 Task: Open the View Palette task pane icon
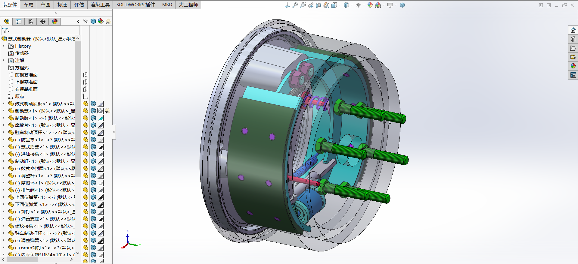click(x=573, y=57)
